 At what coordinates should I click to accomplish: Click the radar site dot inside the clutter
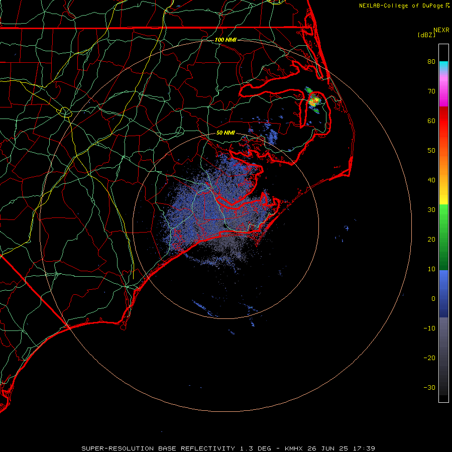[224, 226]
